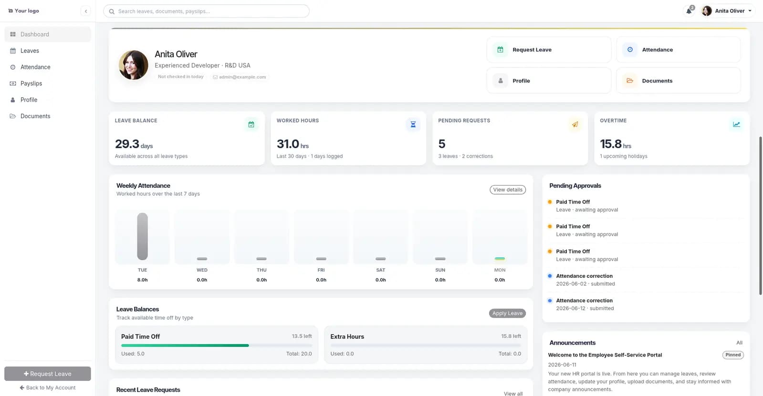Click View all recent leave requests
The width and height of the screenshot is (763, 396).
513,394
